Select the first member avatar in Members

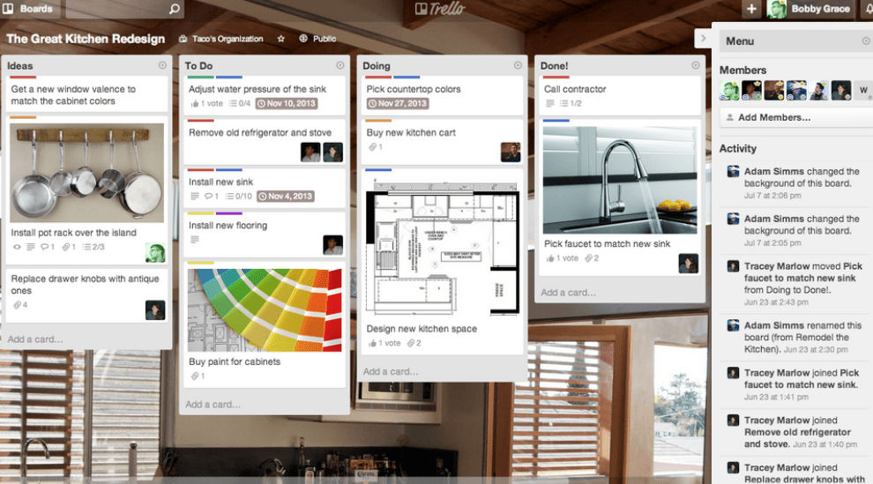[x=729, y=90]
